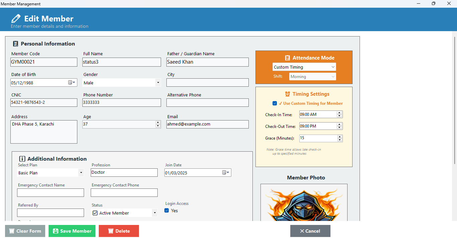This screenshot has width=457, height=238.
Task: Close the Member Management window
Action: (449, 4)
